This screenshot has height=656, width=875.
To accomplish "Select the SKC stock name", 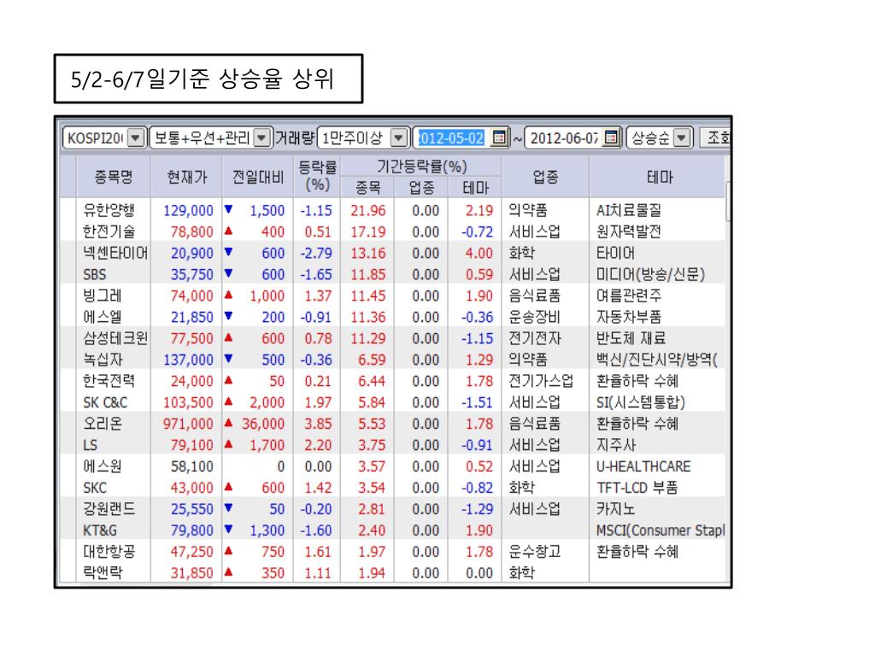I will pos(94,488).
